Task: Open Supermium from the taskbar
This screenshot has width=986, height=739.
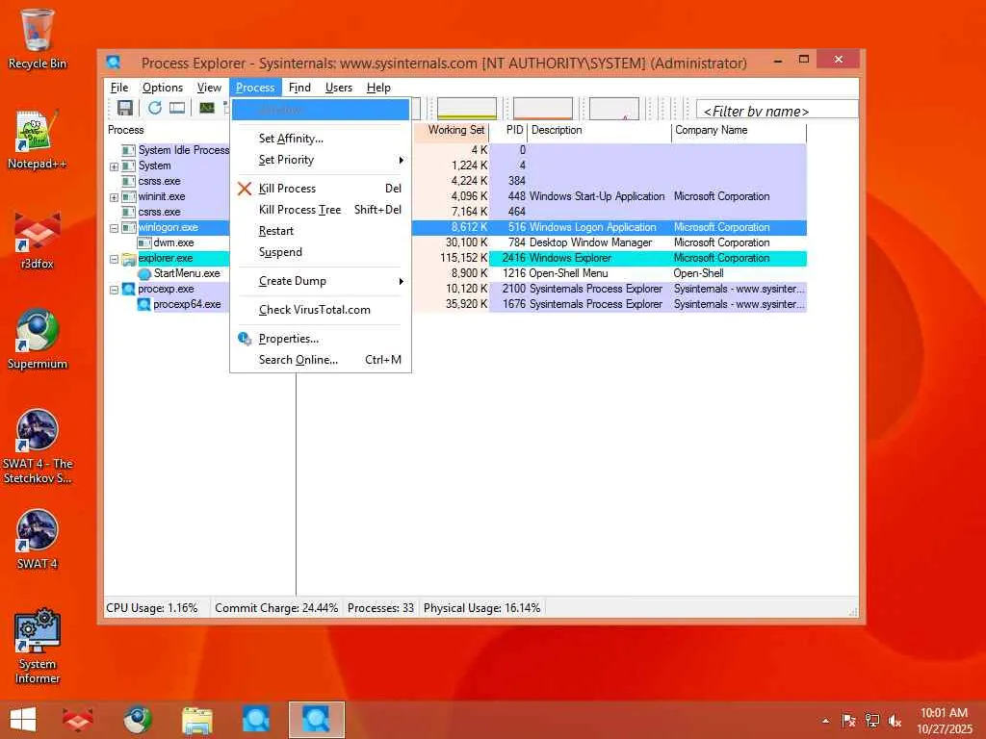Action: pos(137,720)
